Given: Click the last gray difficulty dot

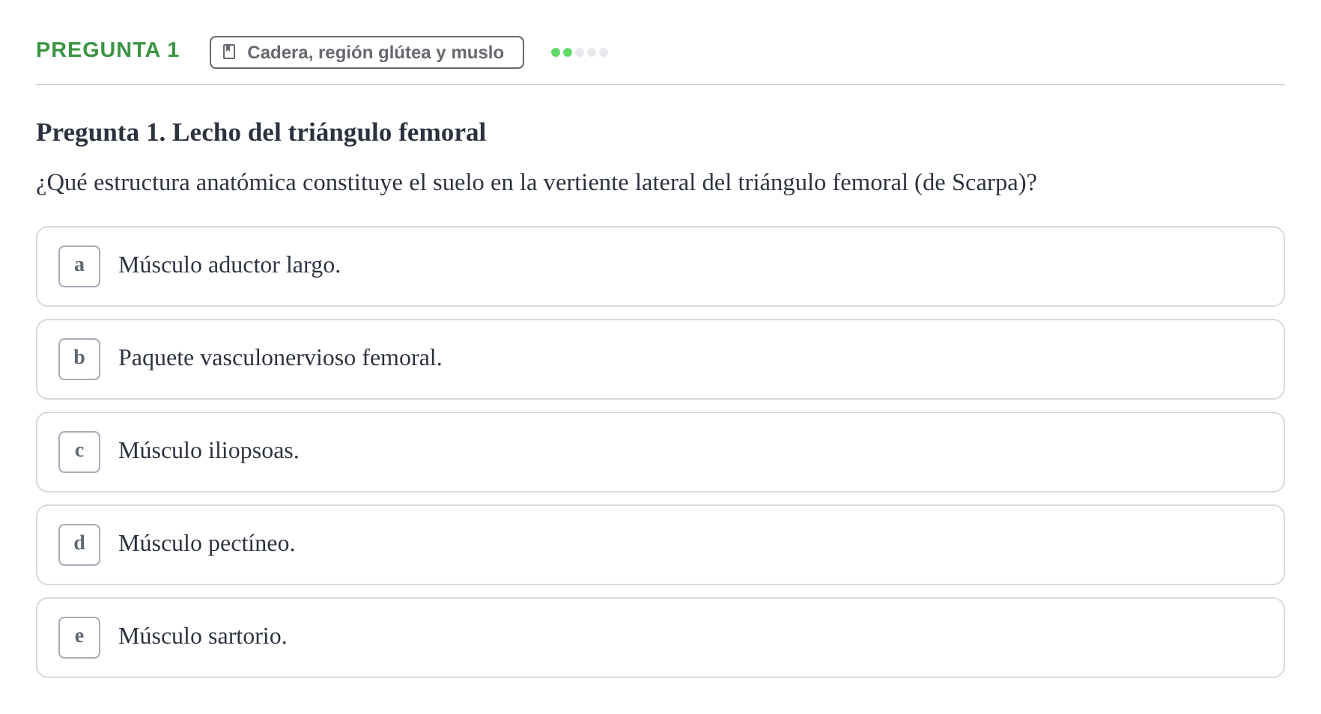Looking at the screenshot, I should click(x=604, y=52).
